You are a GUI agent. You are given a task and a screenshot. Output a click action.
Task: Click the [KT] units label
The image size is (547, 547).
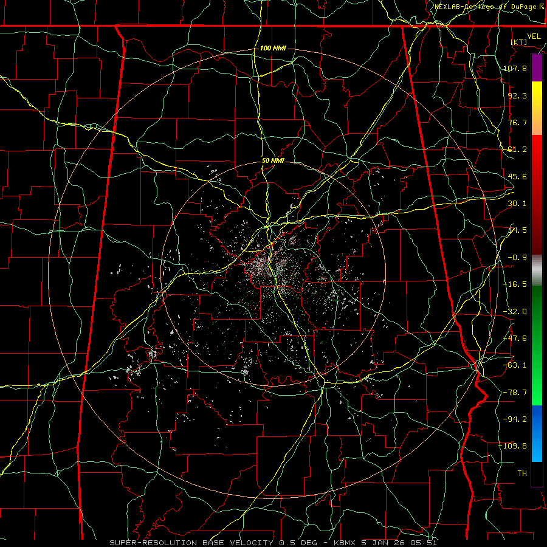(519, 42)
